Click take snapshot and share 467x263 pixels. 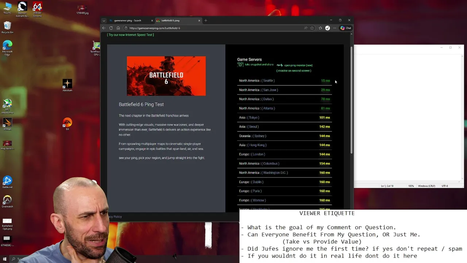tap(255, 65)
